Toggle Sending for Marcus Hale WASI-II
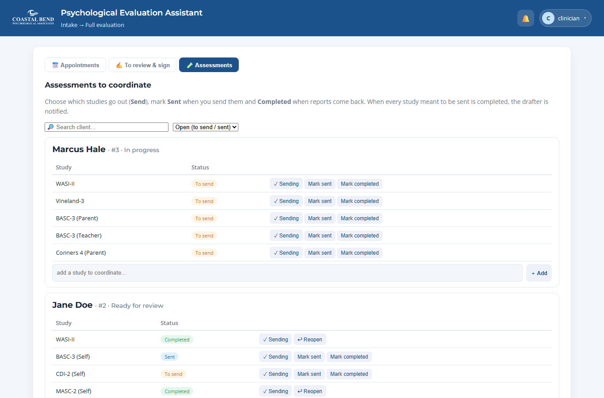This screenshot has height=398, width=604. tap(286, 184)
